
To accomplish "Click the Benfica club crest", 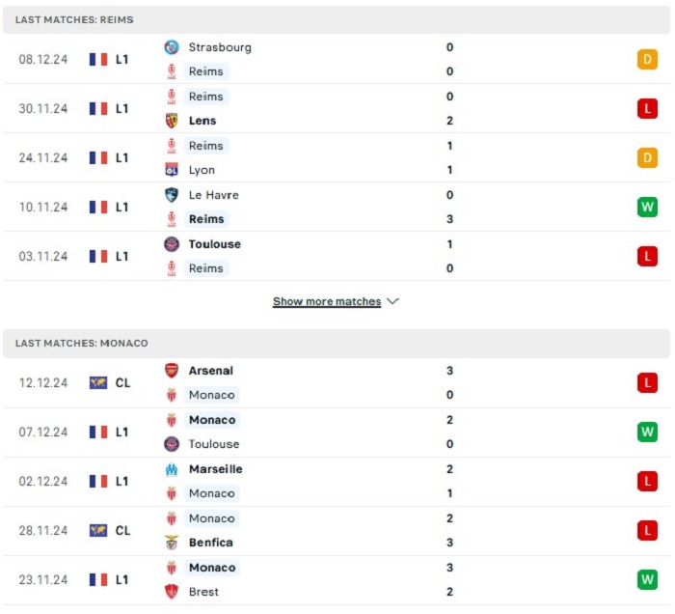I will (172, 543).
